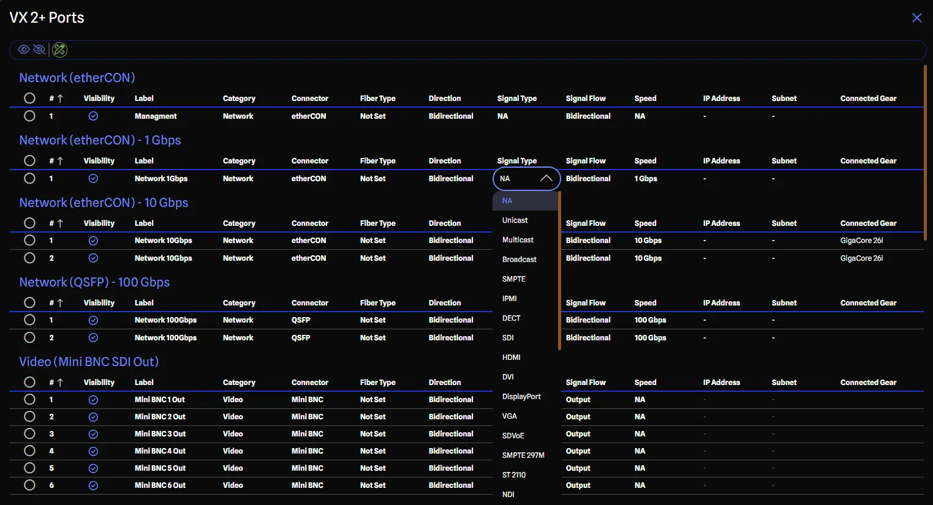Toggle visibility check for Mini BNC 6 Out

[x=93, y=485]
